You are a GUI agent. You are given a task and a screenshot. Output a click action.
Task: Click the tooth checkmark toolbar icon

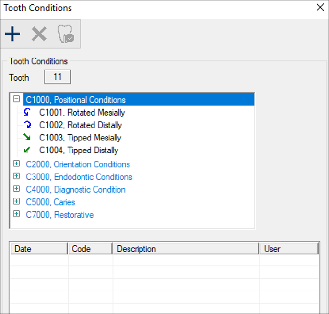click(x=65, y=34)
